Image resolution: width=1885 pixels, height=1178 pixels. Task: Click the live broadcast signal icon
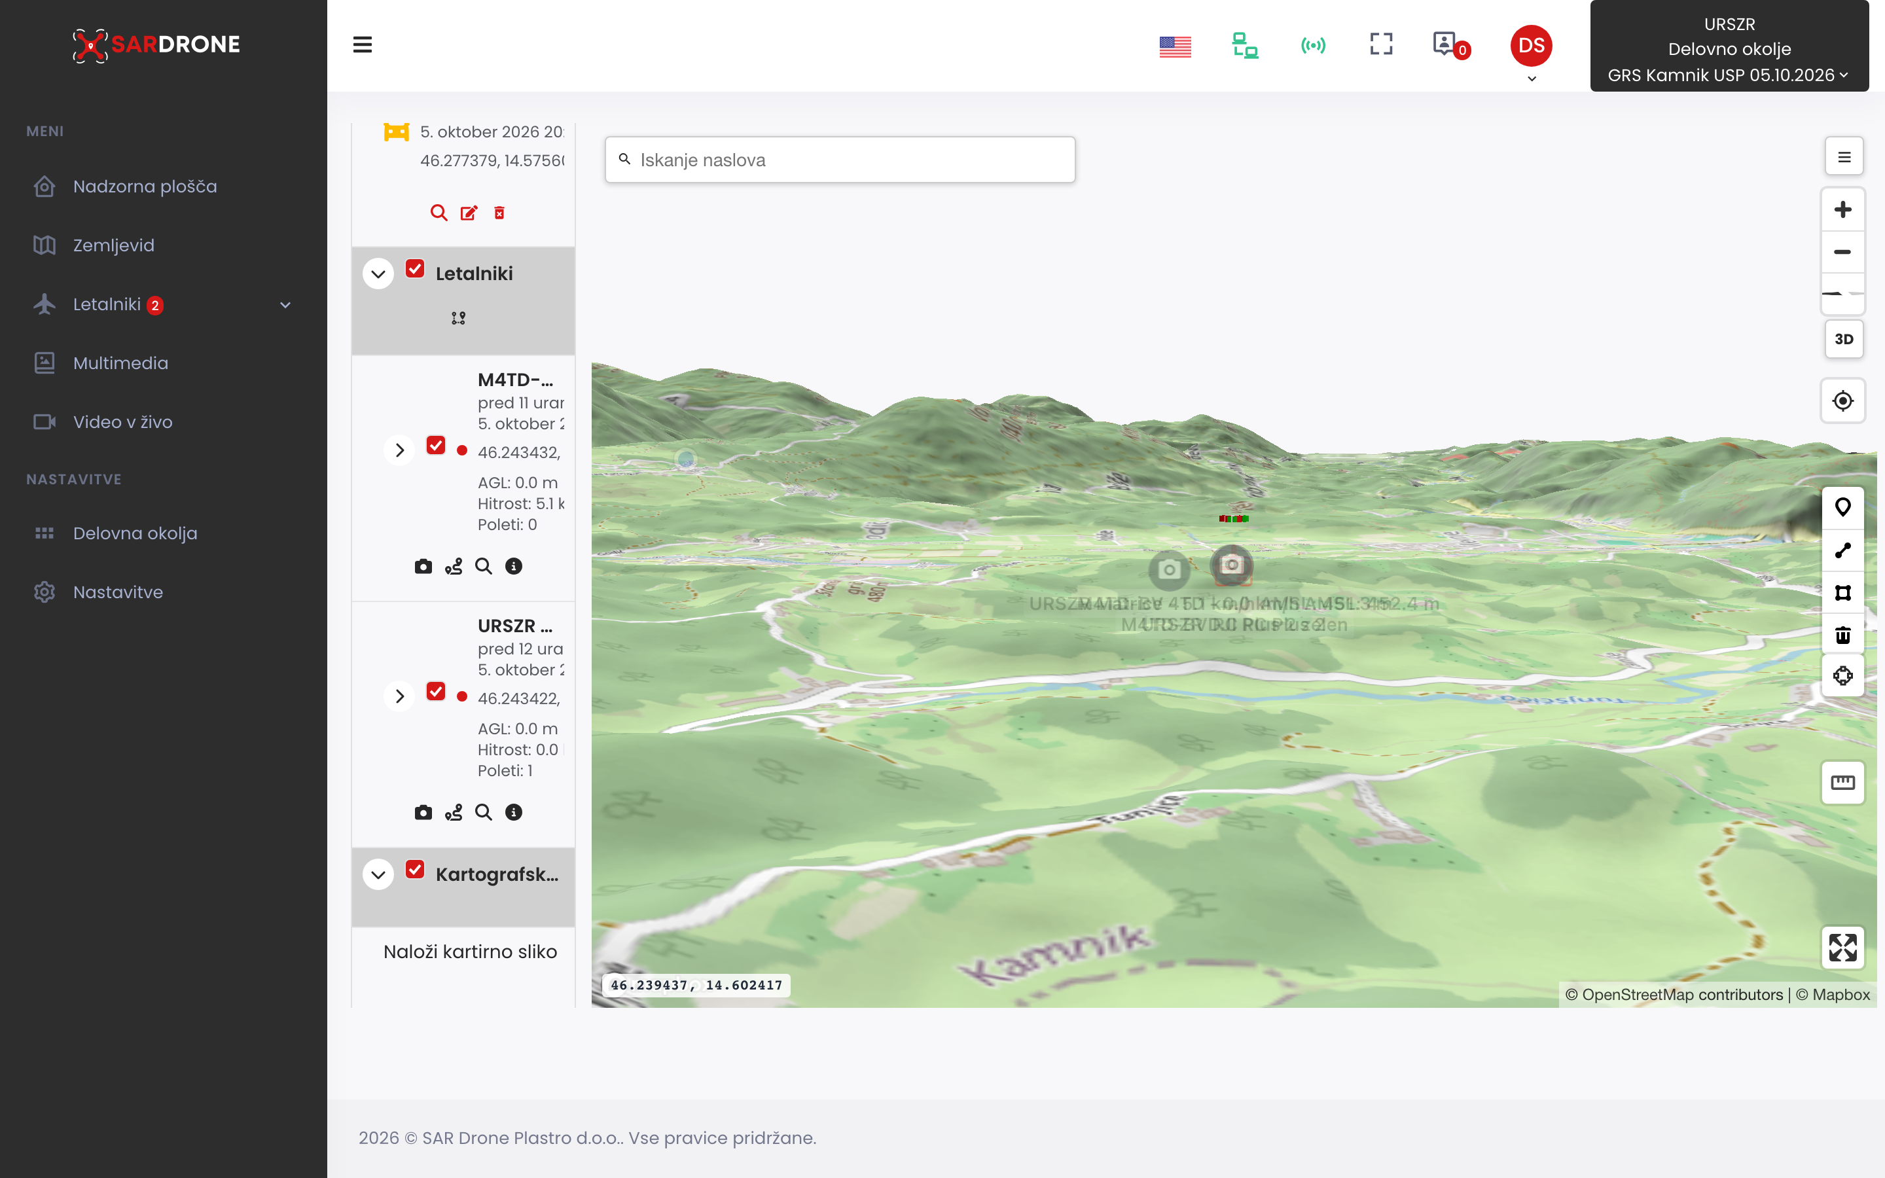[1313, 45]
